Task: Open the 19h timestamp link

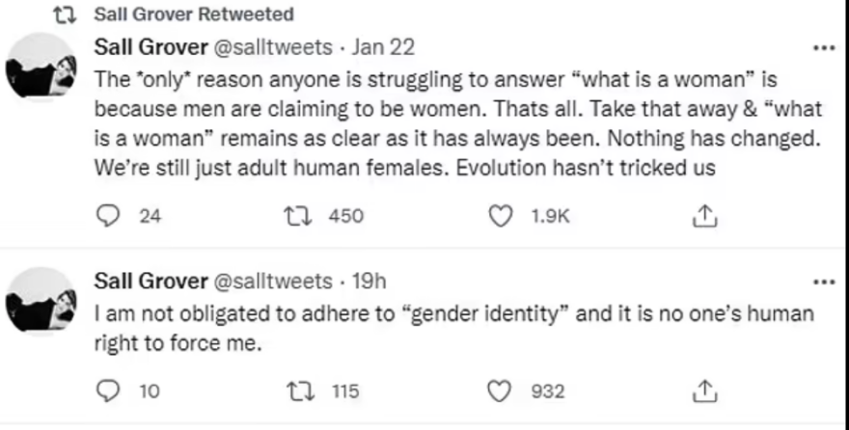Action: pyautogui.click(x=370, y=281)
